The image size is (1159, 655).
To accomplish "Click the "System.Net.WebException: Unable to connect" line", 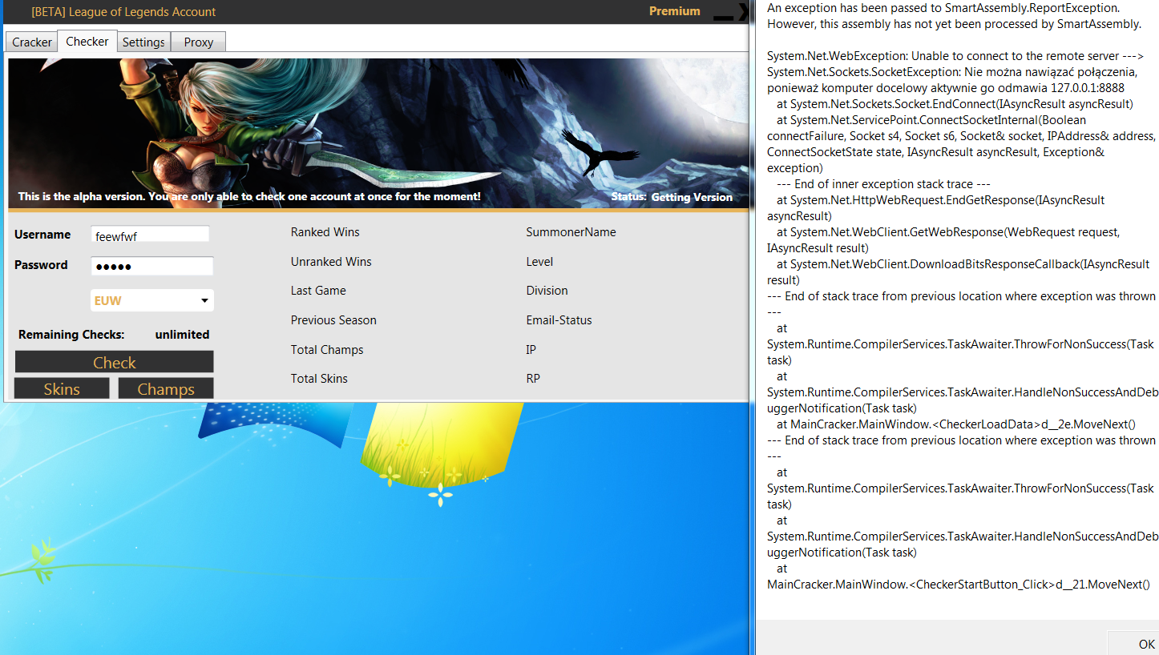I will [955, 56].
